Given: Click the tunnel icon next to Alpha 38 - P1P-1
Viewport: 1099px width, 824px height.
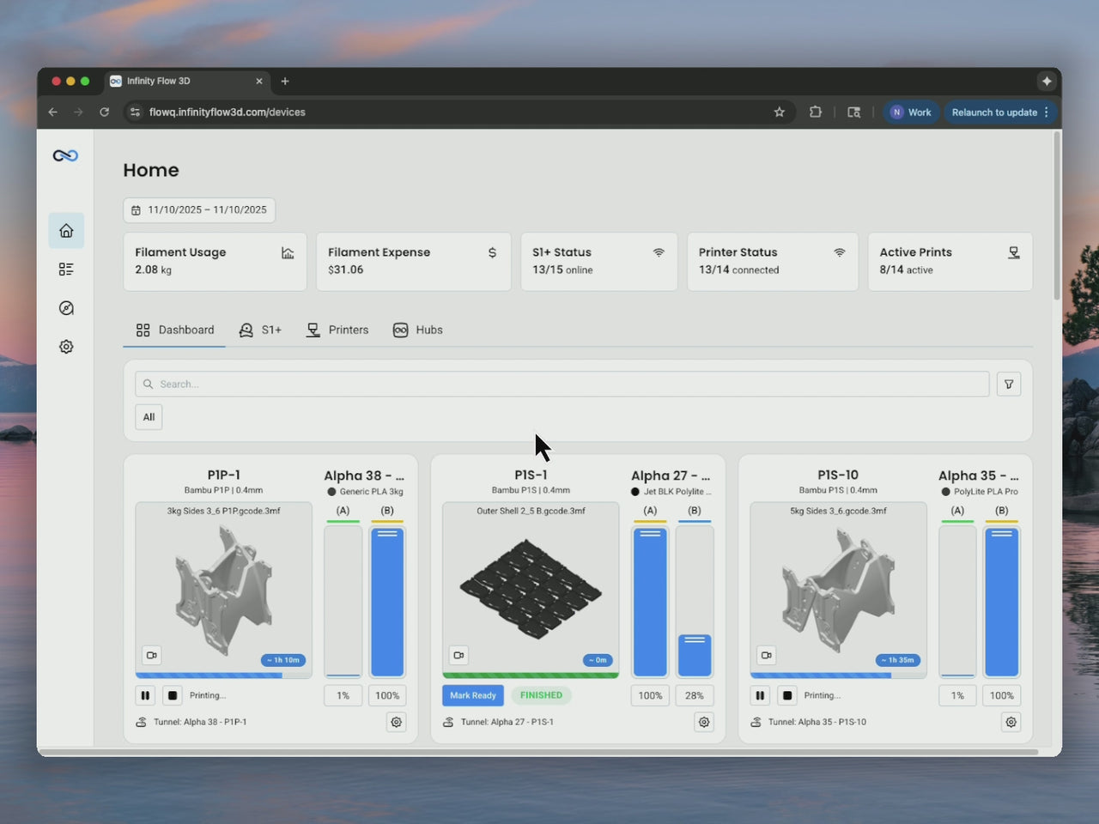Looking at the screenshot, I should coord(142,722).
